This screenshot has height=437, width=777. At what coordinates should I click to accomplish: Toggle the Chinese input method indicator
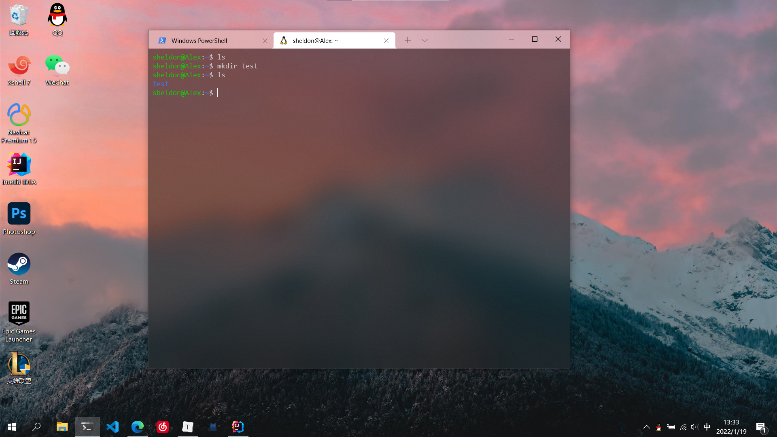(x=707, y=427)
